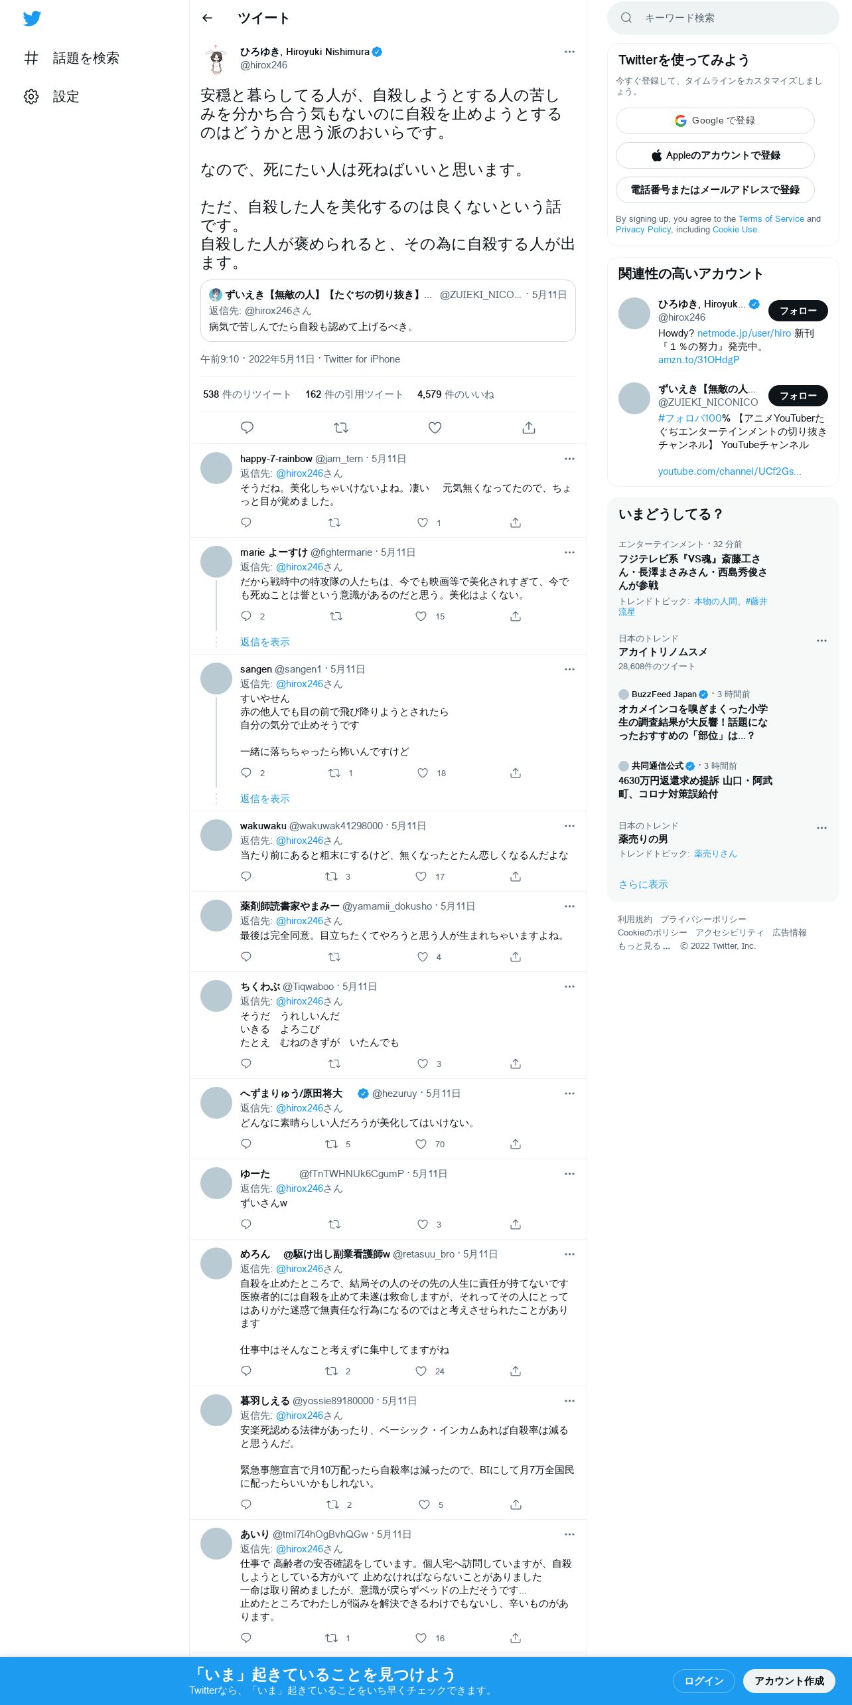Like the reply by wakuwaku
Screen dimensions: 852x1705
(x=421, y=876)
